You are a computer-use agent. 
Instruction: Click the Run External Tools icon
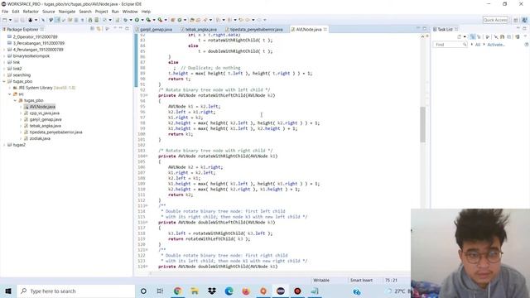pyautogui.click(x=160, y=20)
